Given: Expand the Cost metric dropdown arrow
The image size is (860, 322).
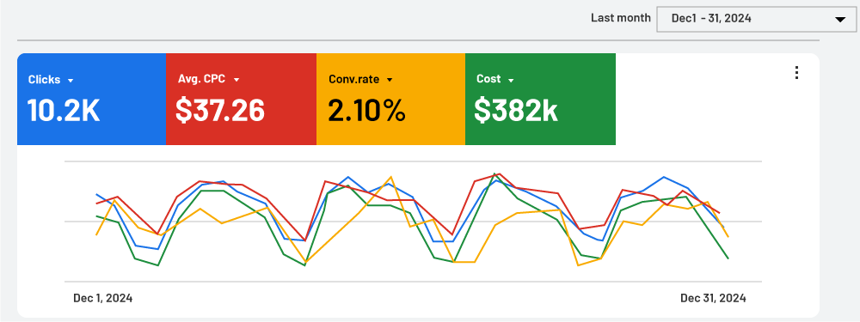Looking at the screenshot, I should click(x=511, y=81).
